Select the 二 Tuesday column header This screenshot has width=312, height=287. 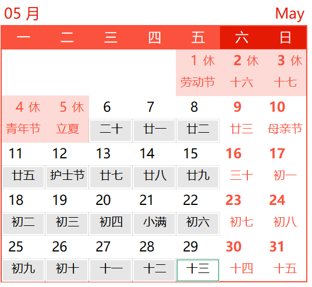coord(67,37)
